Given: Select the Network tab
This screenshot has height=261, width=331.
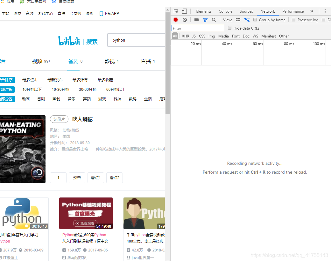Looking at the screenshot, I should point(268,11).
